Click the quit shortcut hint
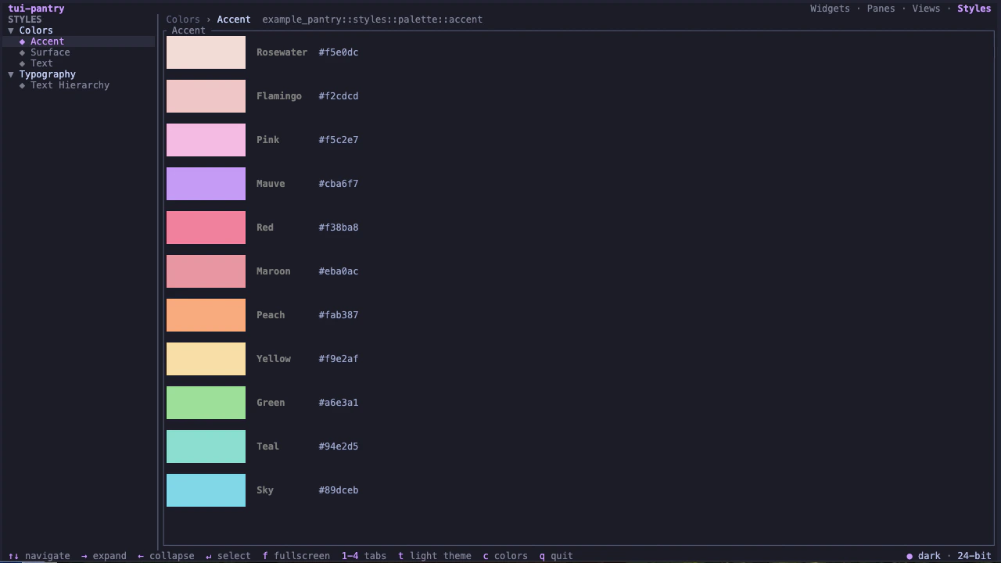This screenshot has width=1001, height=563. click(x=556, y=556)
